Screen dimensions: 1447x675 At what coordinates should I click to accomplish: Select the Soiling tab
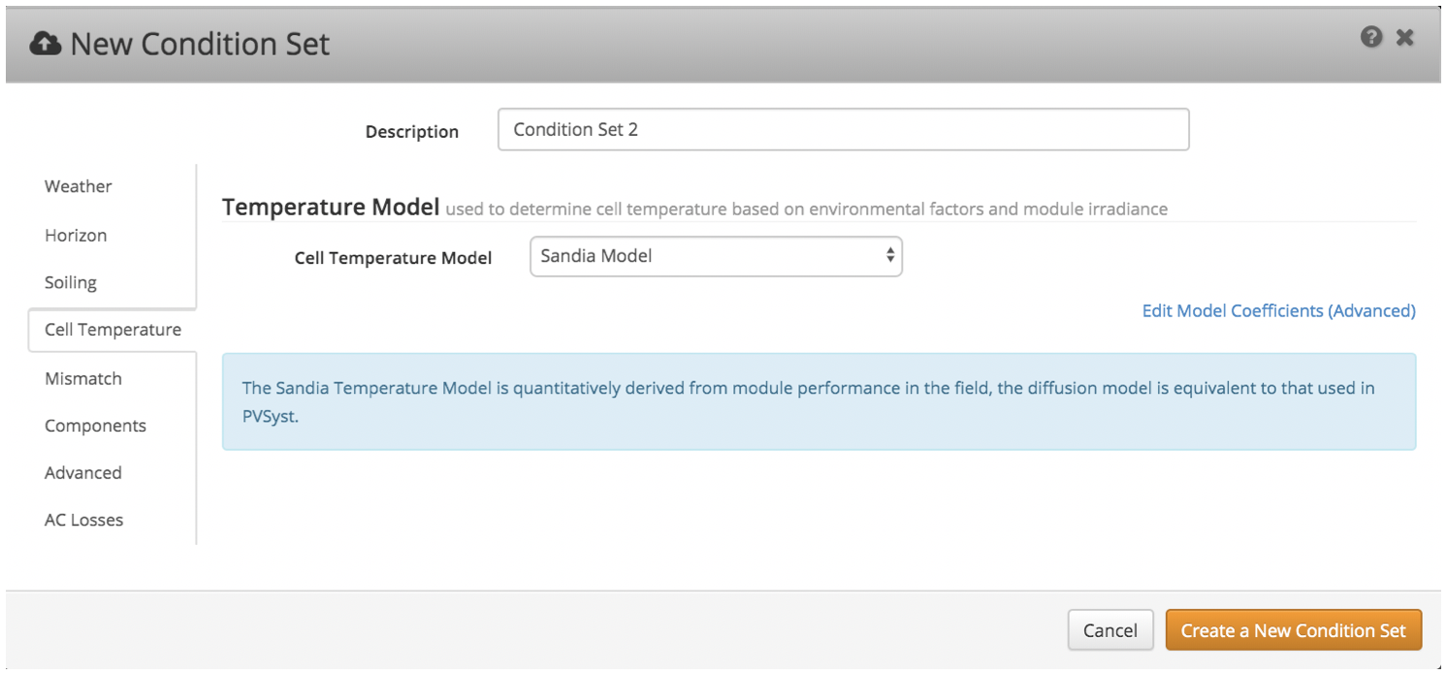(71, 283)
